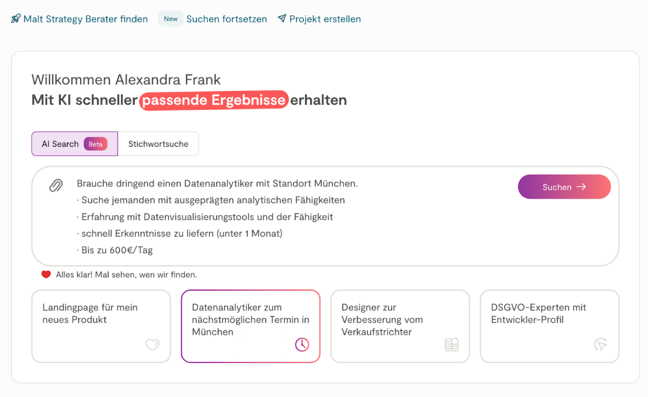Open the Malt Strategy Berater finden link
The width and height of the screenshot is (648, 397).
click(x=85, y=19)
